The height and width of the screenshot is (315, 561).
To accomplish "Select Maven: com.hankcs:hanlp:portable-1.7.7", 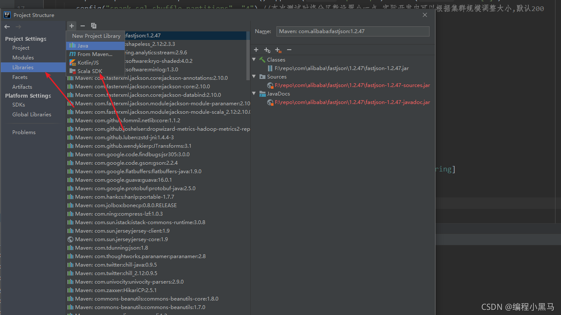I will (x=125, y=197).
